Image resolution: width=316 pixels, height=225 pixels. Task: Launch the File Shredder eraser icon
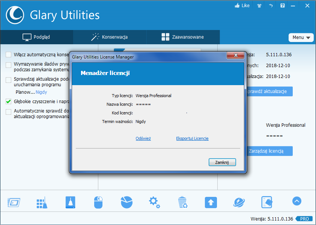[267, 202]
